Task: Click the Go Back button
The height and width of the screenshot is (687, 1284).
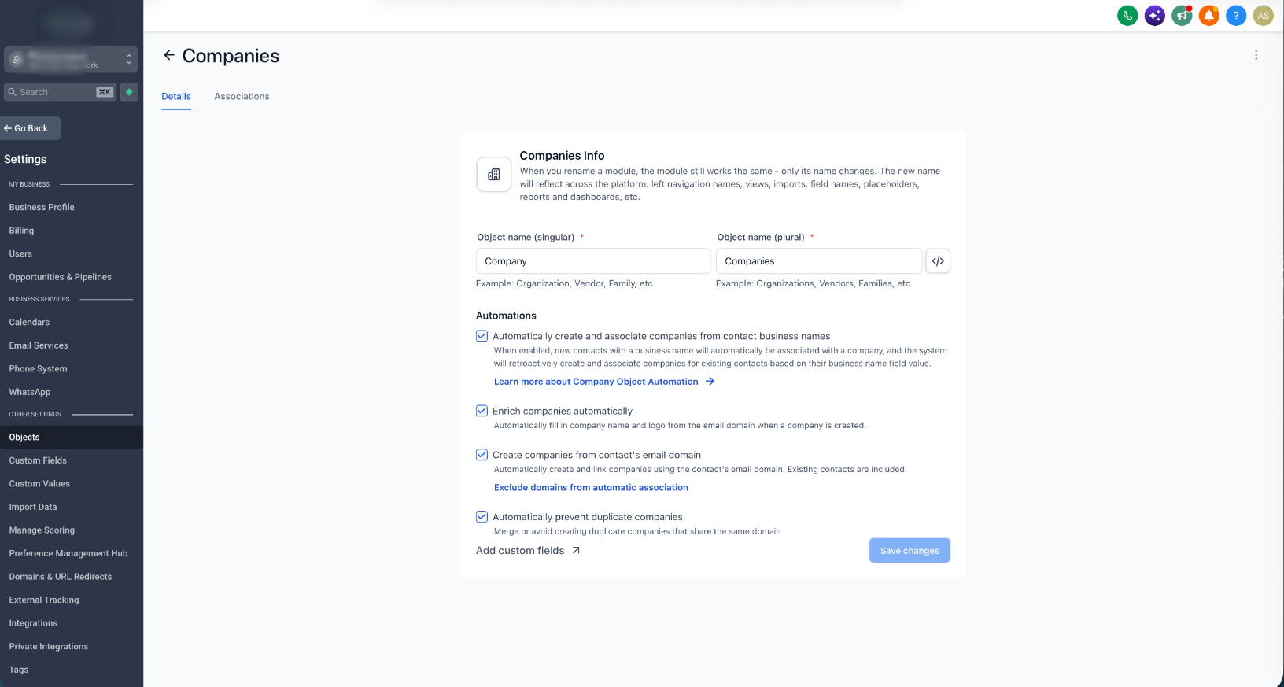Action: pyautogui.click(x=30, y=128)
